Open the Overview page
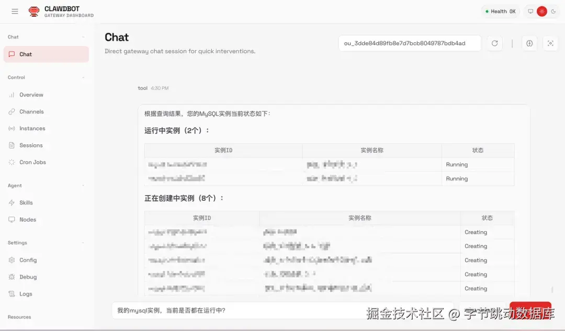Image resolution: width=565 pixels, height=331 pixels. [x=46, y=95]
